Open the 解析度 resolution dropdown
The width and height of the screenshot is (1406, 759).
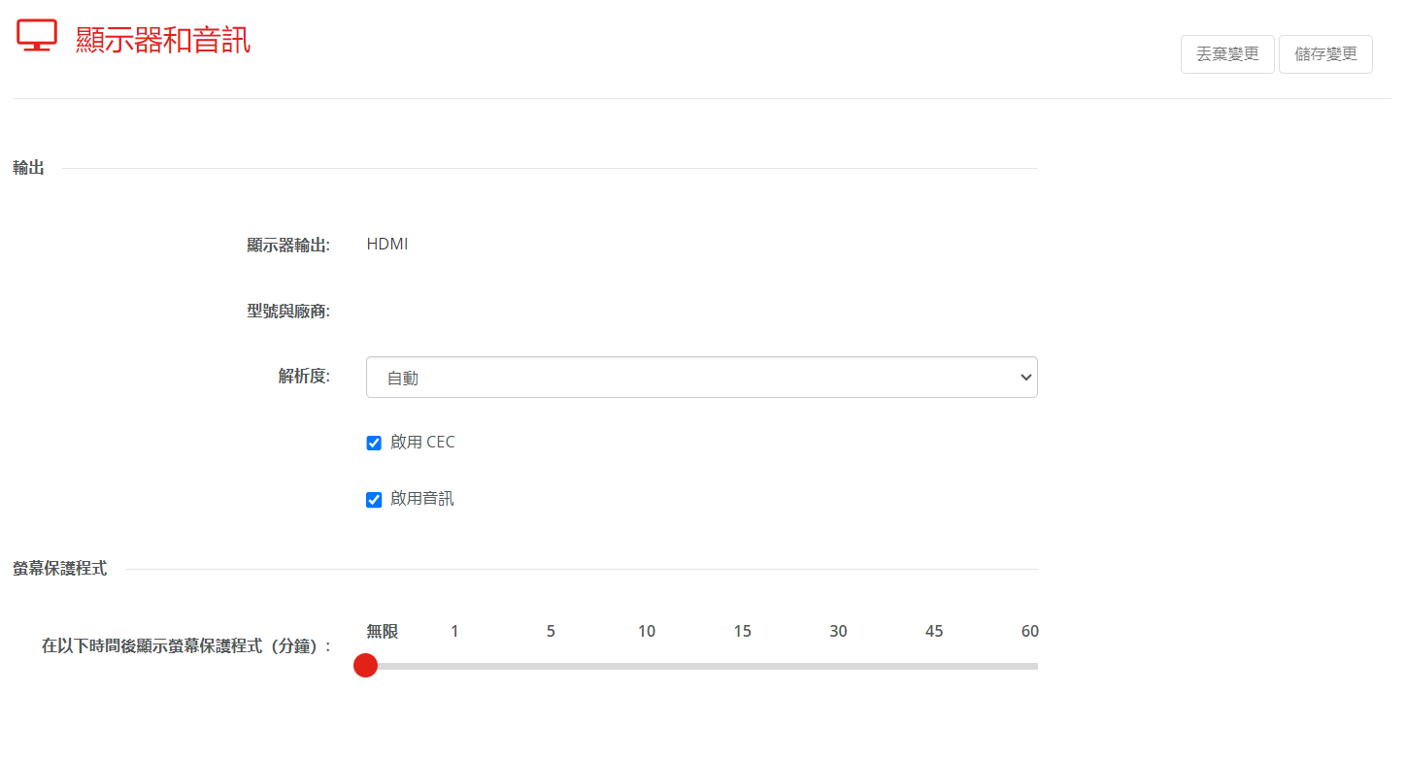(702, 378)
